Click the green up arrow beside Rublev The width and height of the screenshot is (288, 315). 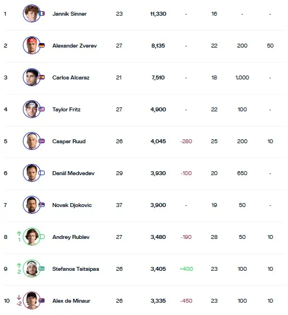tap(19, 234)
